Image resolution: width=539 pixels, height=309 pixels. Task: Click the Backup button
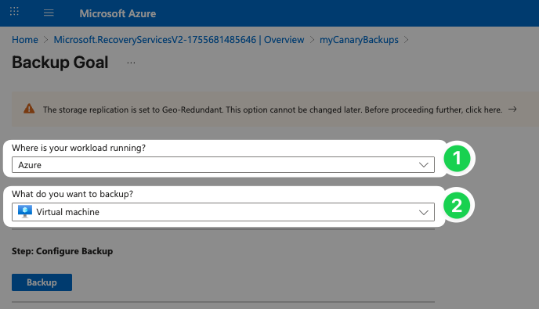pos(42,282)
